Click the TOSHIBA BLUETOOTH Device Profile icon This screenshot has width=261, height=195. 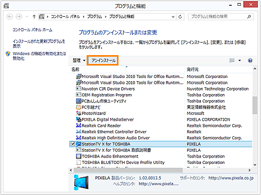click(79, 162)
